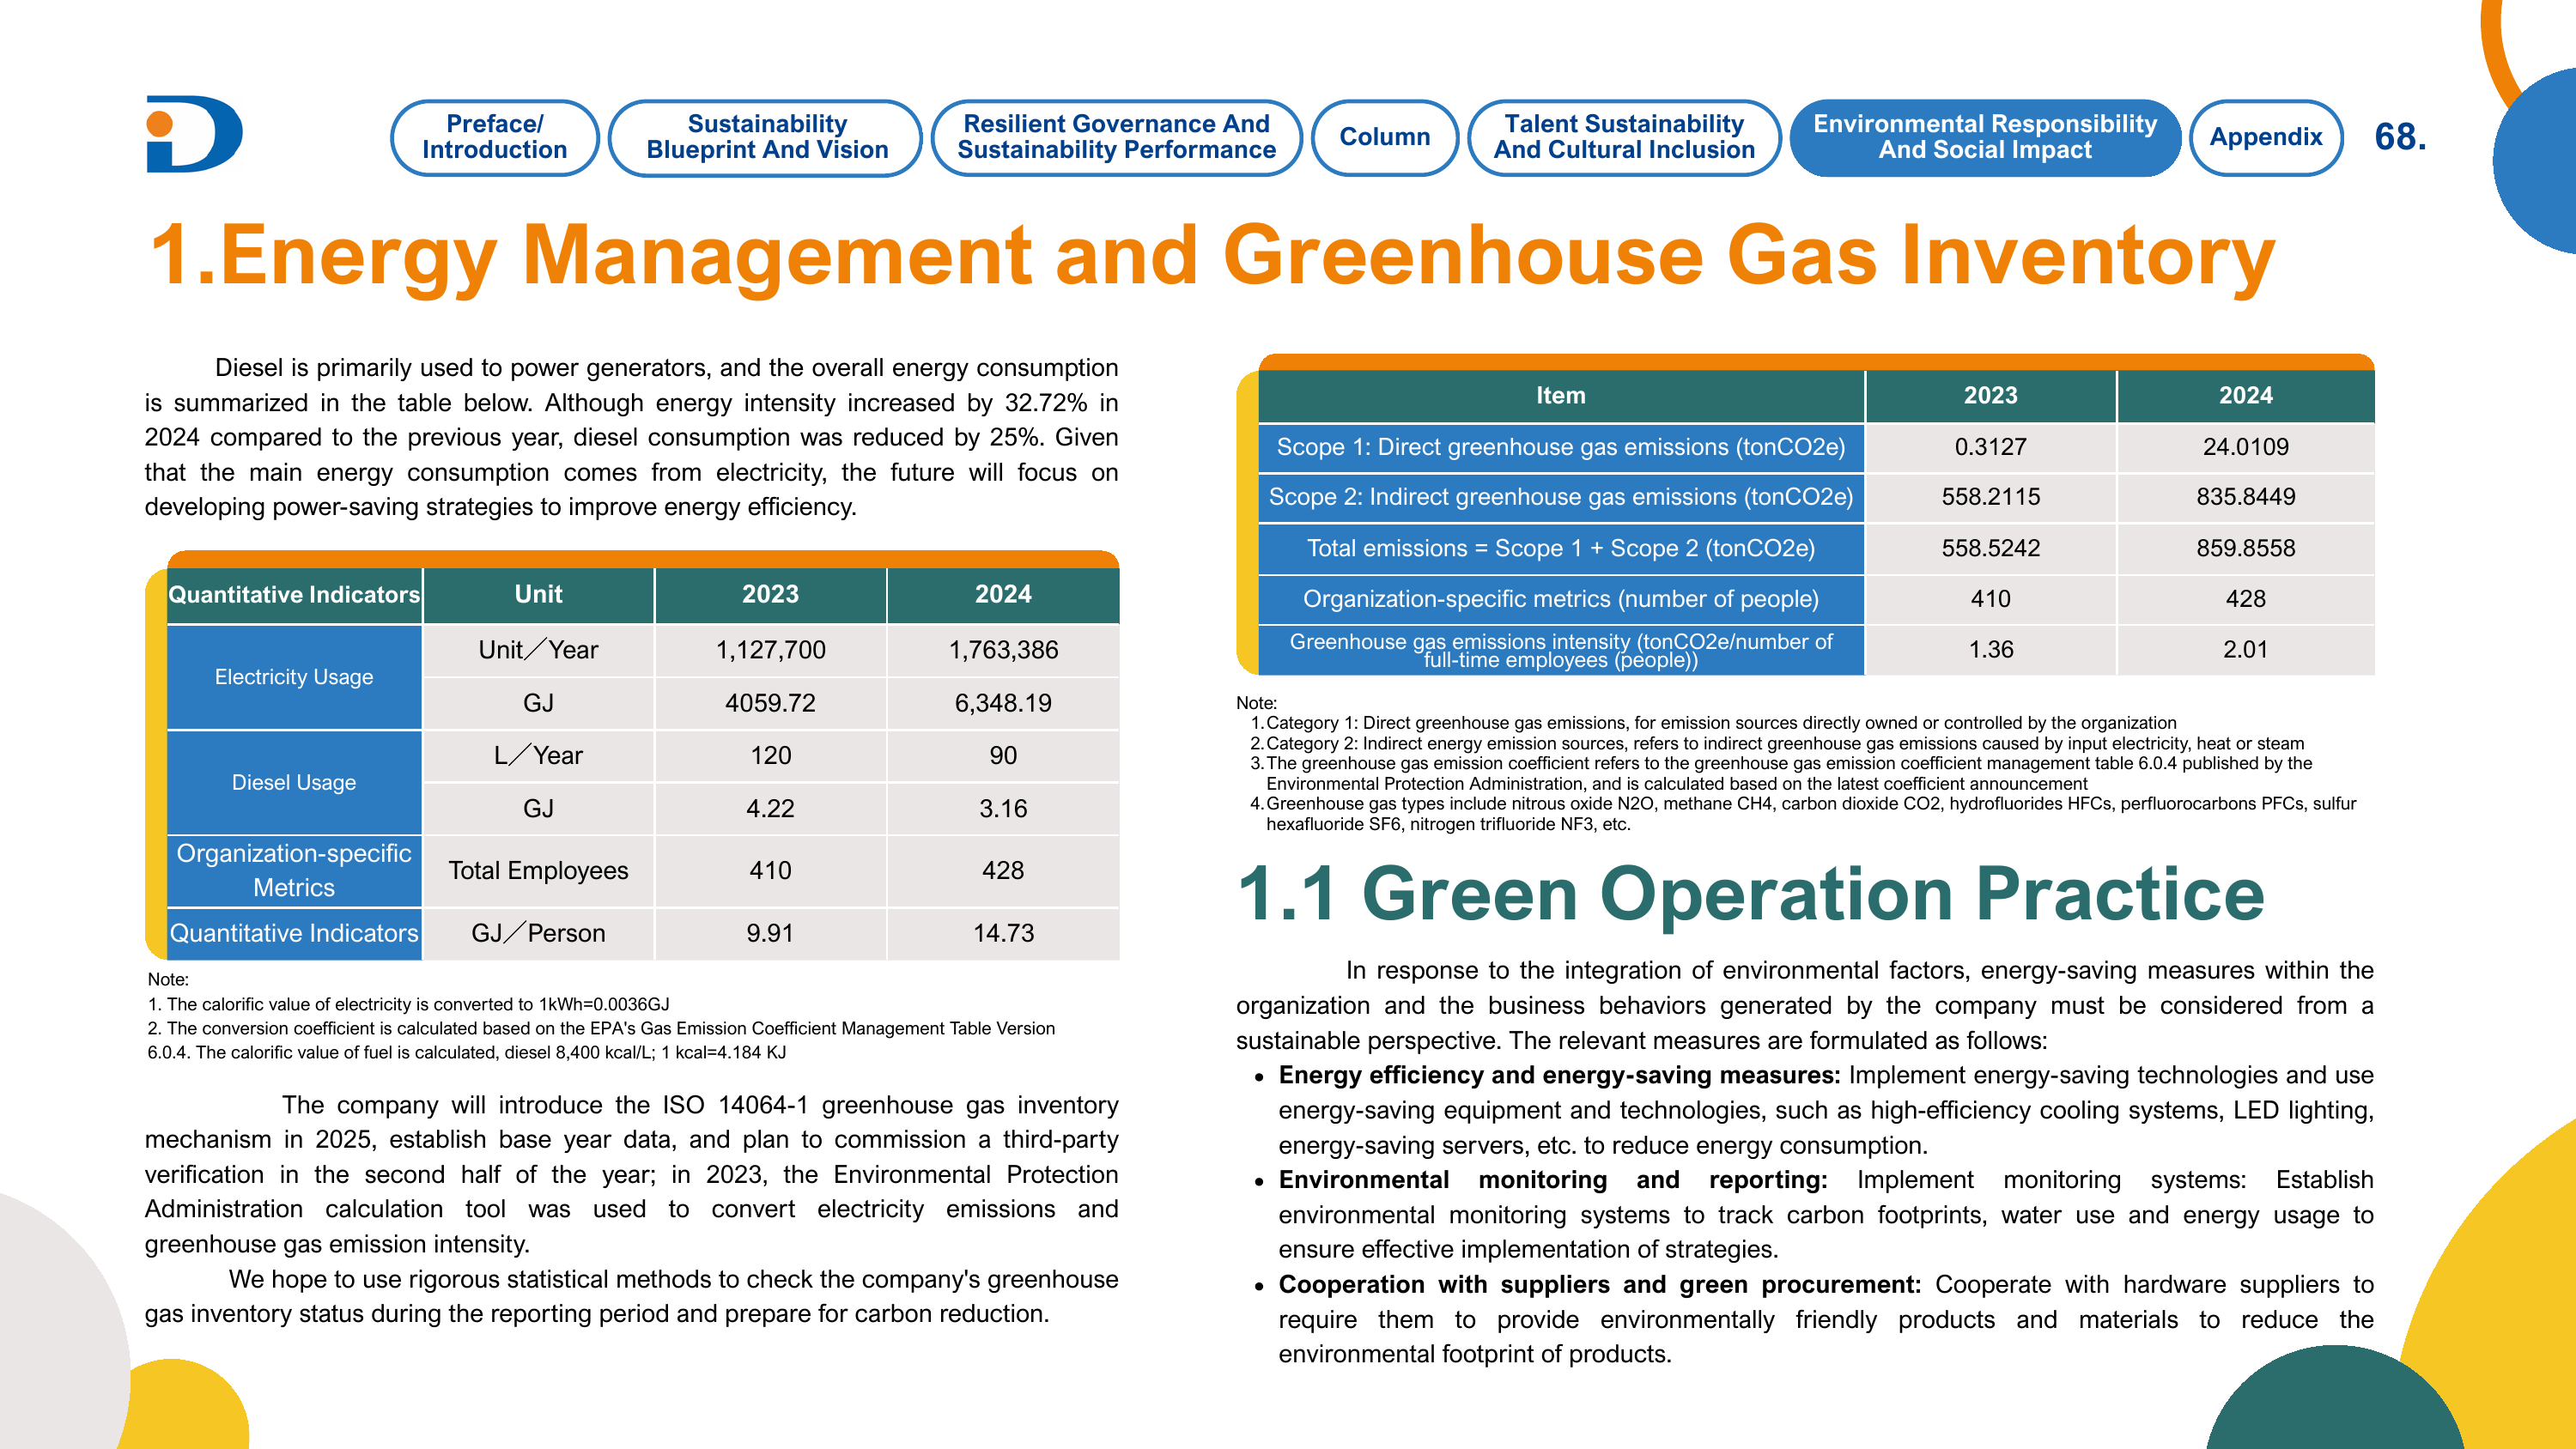Image resolution: width=2576 pixels, height=1449 pixels.
Task: Select Environmental Responsibility And Social Impact tab
Action: (x=1984, y=137)
